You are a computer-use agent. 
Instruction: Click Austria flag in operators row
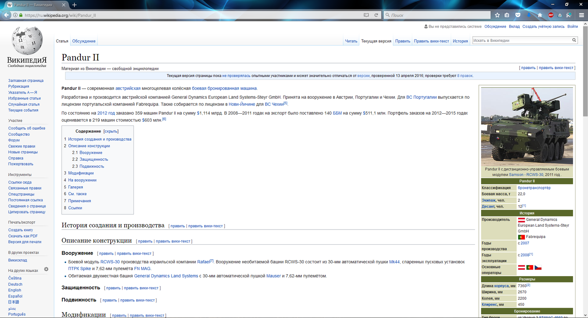(521, 267)
